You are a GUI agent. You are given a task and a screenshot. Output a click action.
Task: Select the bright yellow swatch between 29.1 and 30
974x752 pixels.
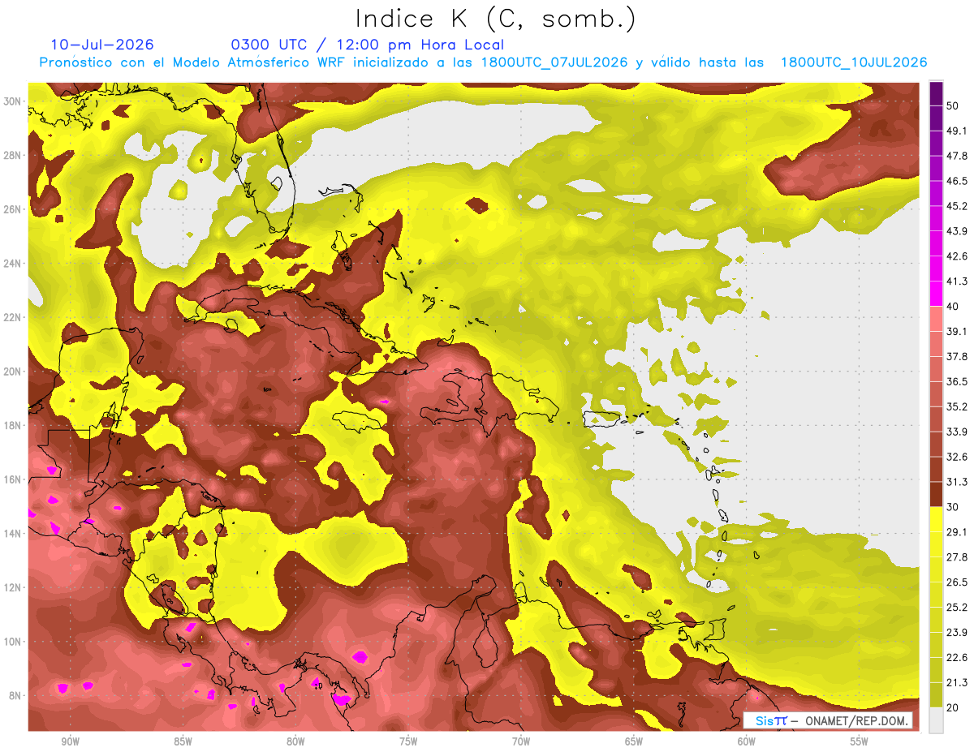tap(936, 519)
